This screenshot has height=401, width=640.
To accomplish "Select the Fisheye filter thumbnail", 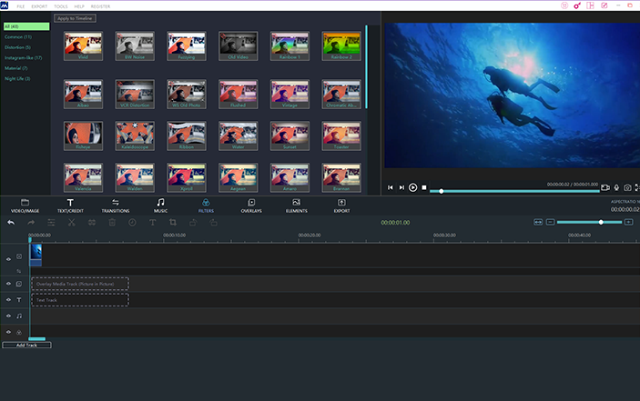I will tap(83, 135).
